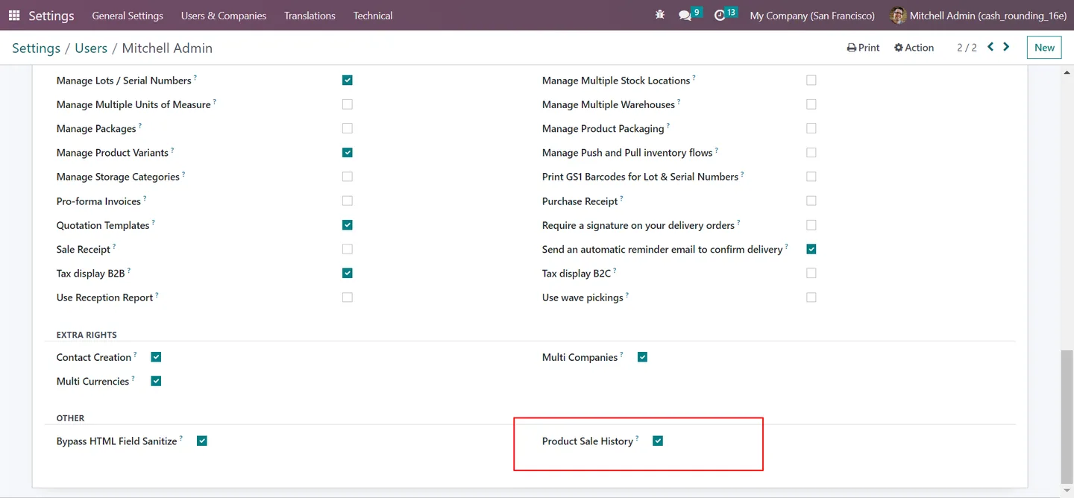The height and width of the screenshot is (498, 1074).
Task: Go to Settings breadcrumb link
Action: pyautogui.click(x=36, y=48)
